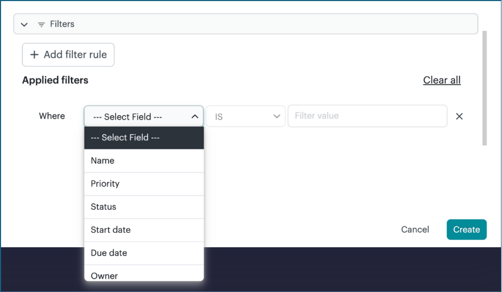The width and height of the screenshot is (502, 292).
Task: Click the Add filter rule button
Action: coord(68,54)
